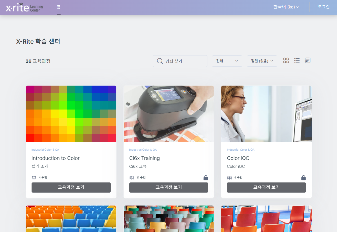Open the red chairs course thumbnail
Image resolution: width=337 pixels, height=232 pixels.
tap(266, 219)
